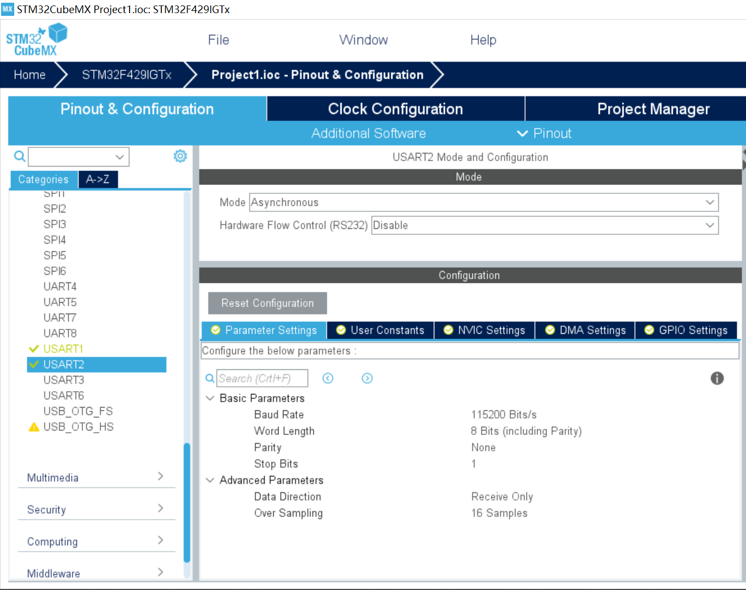
Task: Open the GPIO Settings tab
Action: [686, 330]
